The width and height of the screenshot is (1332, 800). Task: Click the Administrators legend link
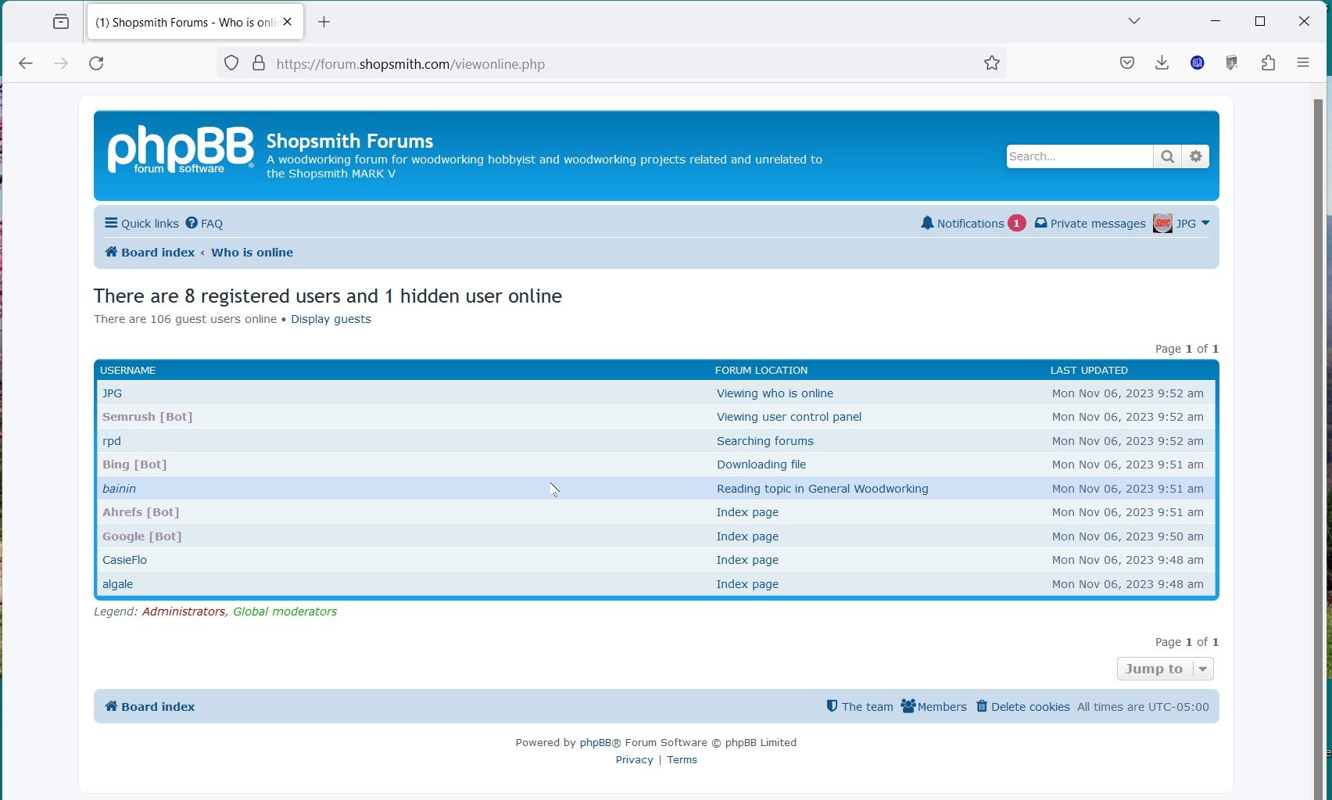pos(184,612)
